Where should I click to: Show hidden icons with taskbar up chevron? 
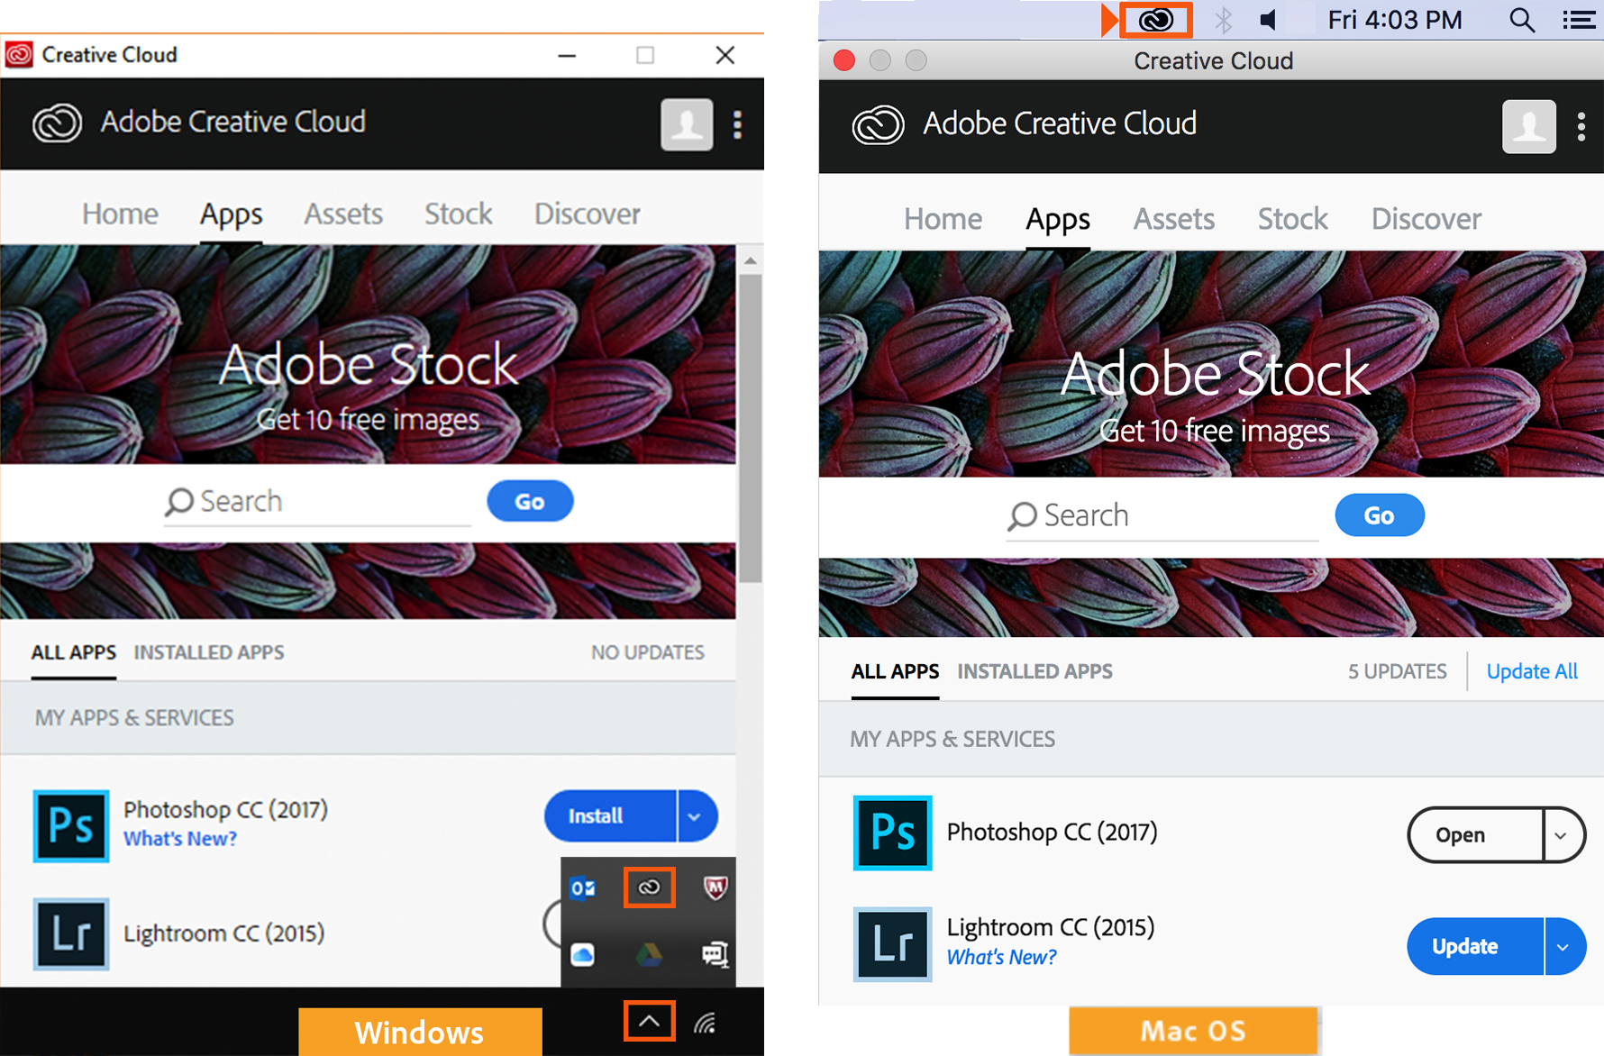(649, 1021)
